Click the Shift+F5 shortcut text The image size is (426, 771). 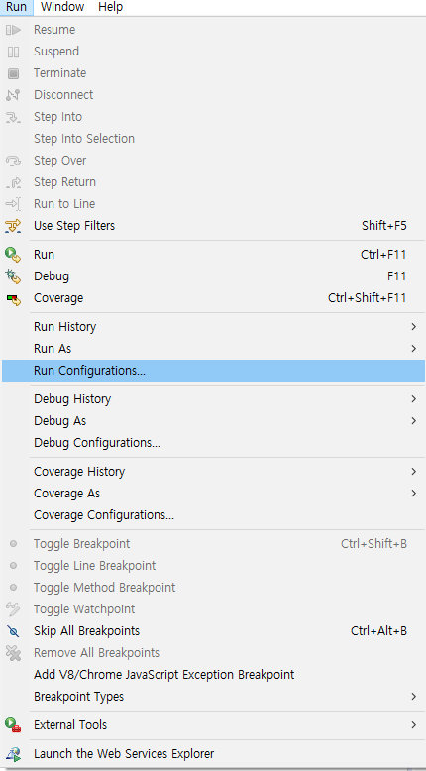[383, 226]
